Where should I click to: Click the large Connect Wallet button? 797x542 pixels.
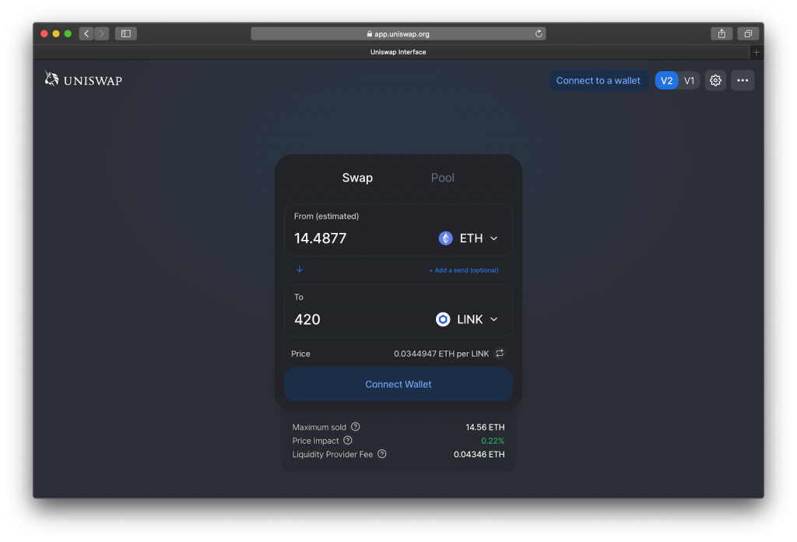(x=398, y=385)
